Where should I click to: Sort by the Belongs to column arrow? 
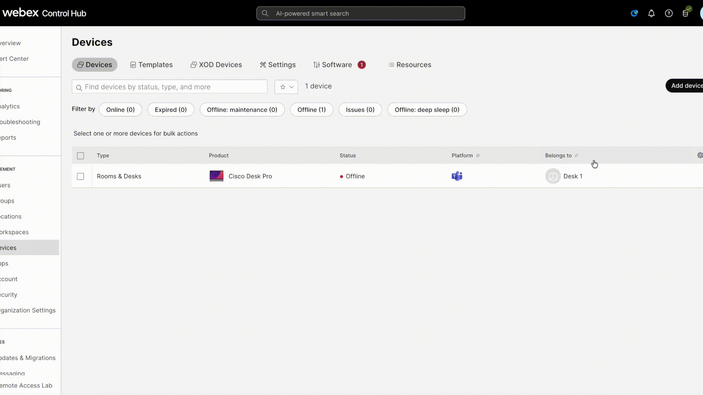[576, 156]
